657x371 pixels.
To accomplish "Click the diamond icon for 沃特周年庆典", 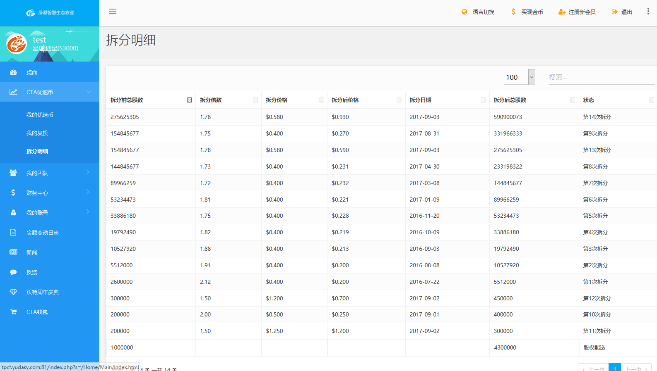I will 13,292.
